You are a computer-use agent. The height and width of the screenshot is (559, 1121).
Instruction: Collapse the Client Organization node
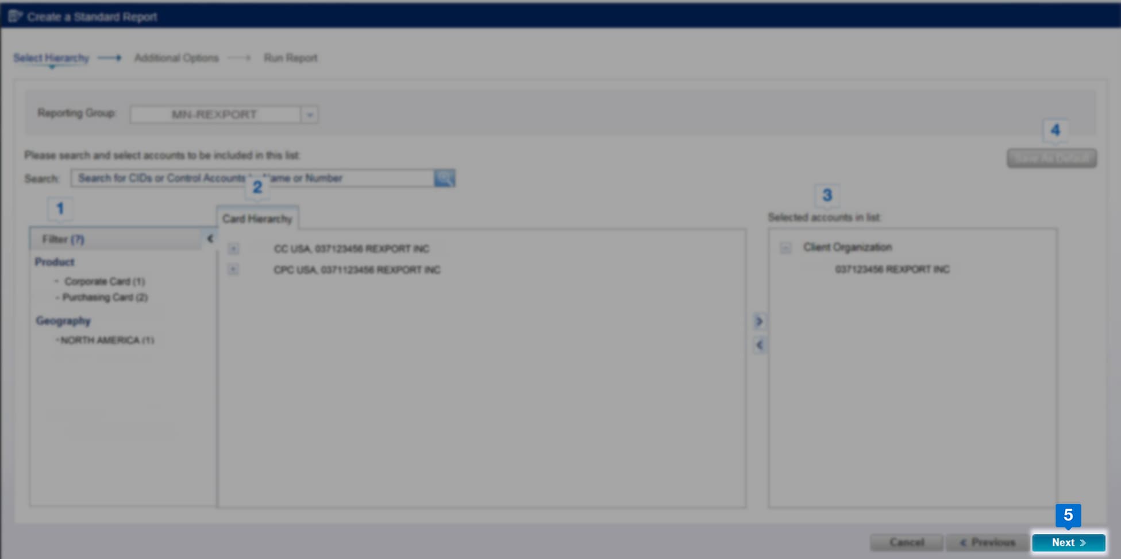click(x=785, y=248)
